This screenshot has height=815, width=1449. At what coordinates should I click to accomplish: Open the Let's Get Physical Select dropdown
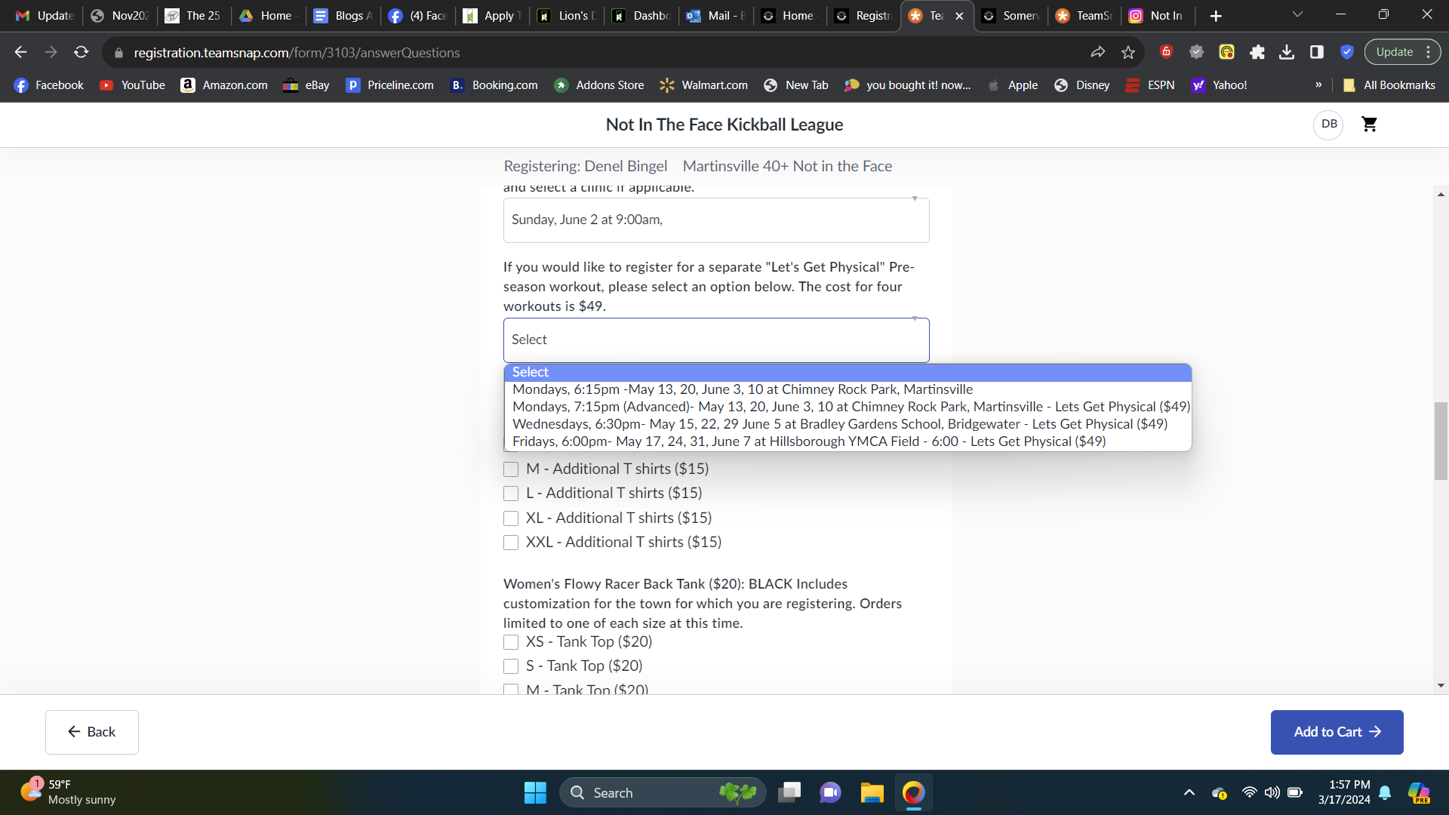click(716, 340)
